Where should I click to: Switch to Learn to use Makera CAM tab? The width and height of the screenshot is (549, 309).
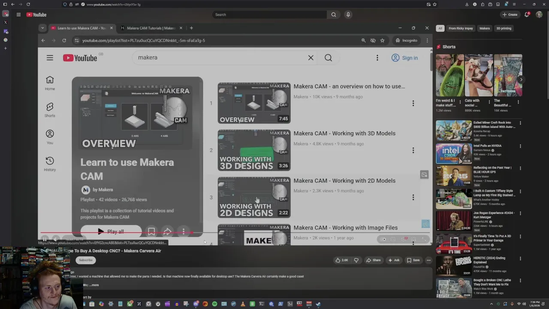pyautogui.click(x=81, y=28)
